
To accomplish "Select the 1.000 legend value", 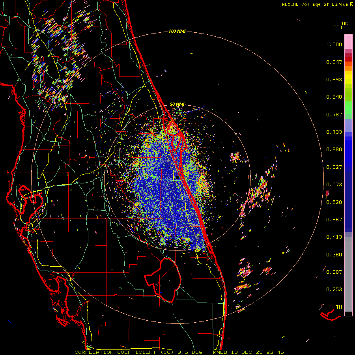I will (x=334, y=44).
